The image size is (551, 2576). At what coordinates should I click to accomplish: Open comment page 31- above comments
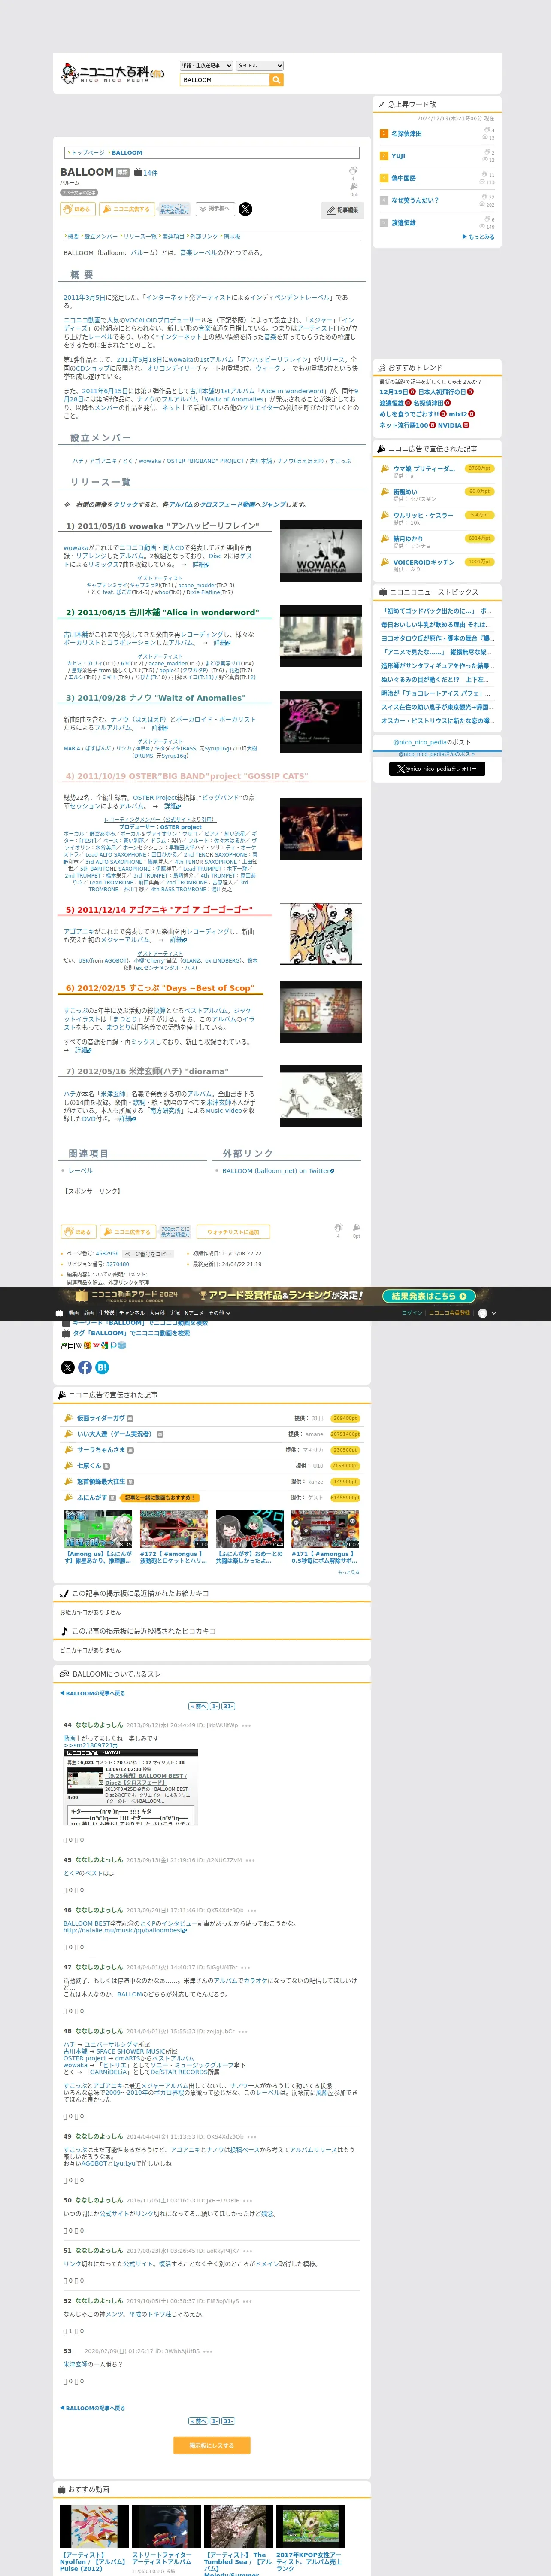(228, 1706)
